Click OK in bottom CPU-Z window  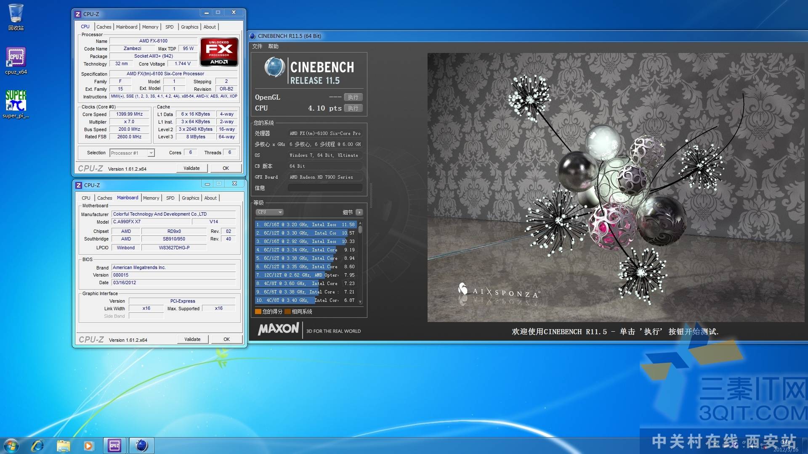[x=226, y=339]
